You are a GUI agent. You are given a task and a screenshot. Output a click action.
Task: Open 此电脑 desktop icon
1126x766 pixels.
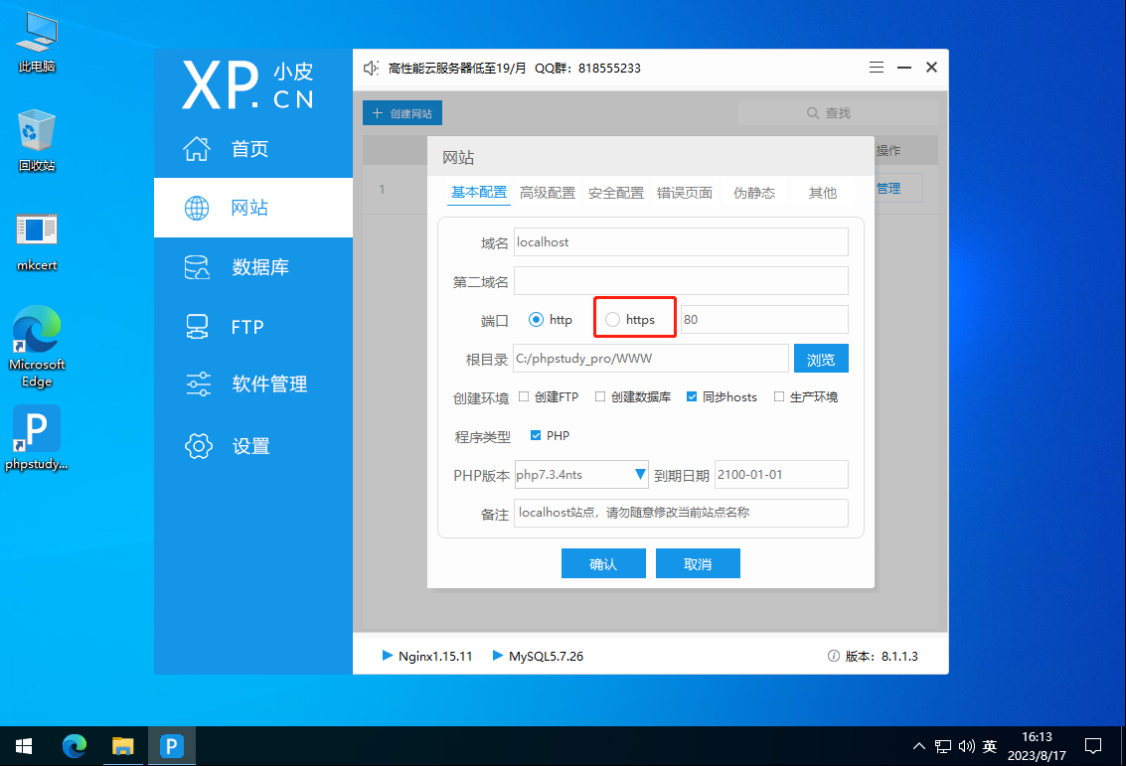(x=37, y=43)
